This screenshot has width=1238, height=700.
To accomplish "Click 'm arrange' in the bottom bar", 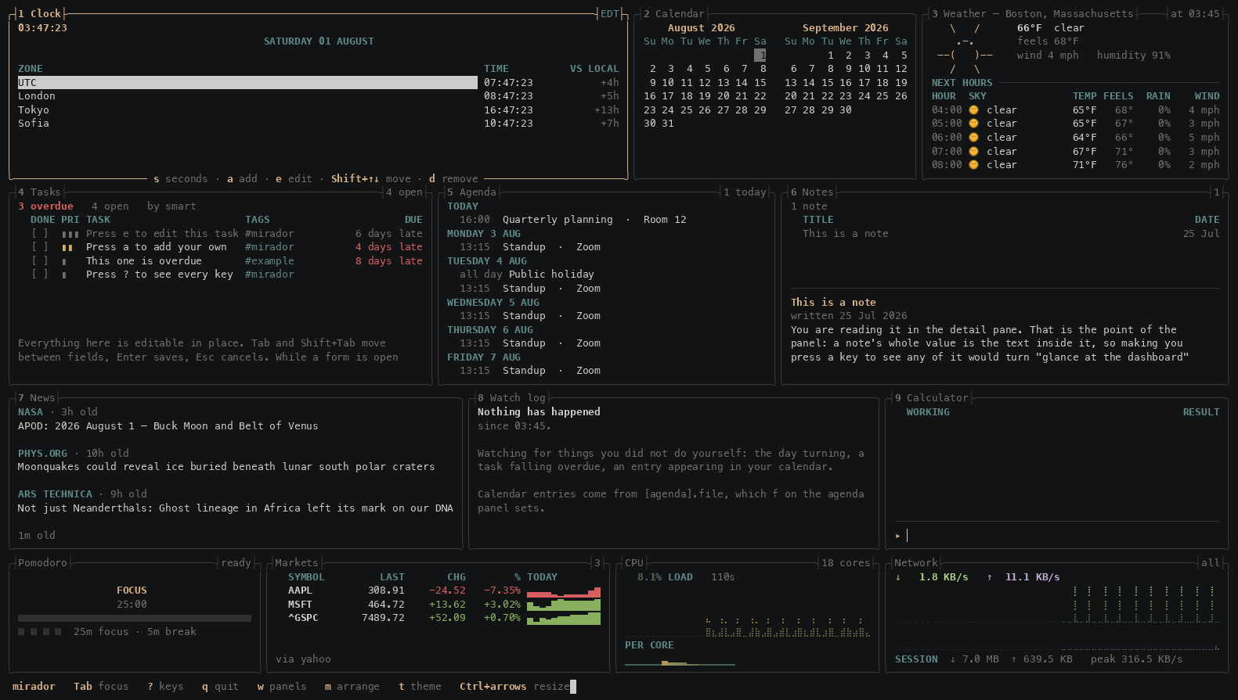I will (x=352, y=687).
